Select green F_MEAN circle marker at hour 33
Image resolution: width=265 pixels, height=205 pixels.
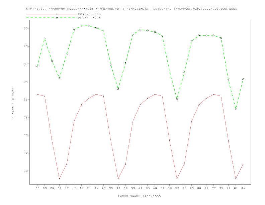118,89
